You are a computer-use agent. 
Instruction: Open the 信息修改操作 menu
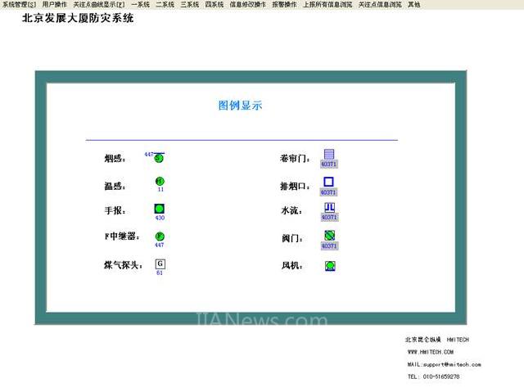[x=247, y=5]
